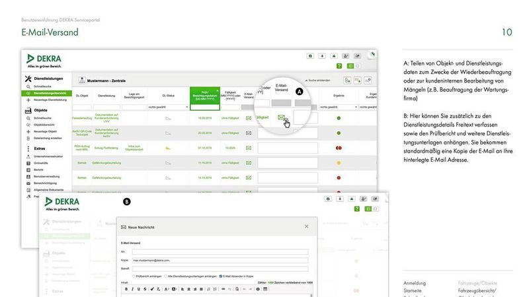Check the 'Prüfbericht anhängen' checkbox
This screenshot has height=297, width=529.
(x=134, y=276)
